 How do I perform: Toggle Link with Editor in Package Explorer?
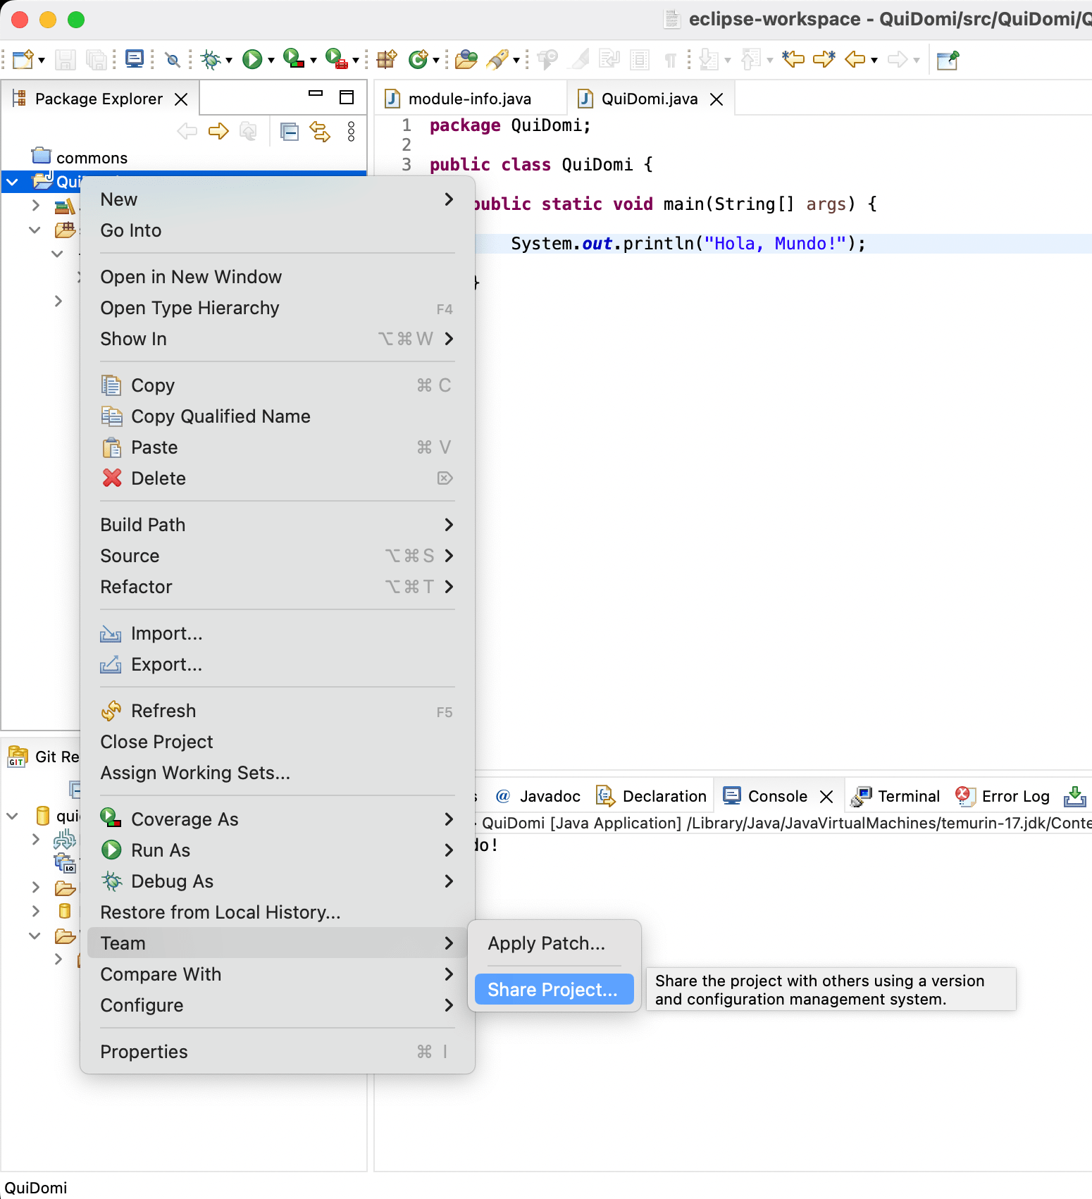(x=321, y=132)
